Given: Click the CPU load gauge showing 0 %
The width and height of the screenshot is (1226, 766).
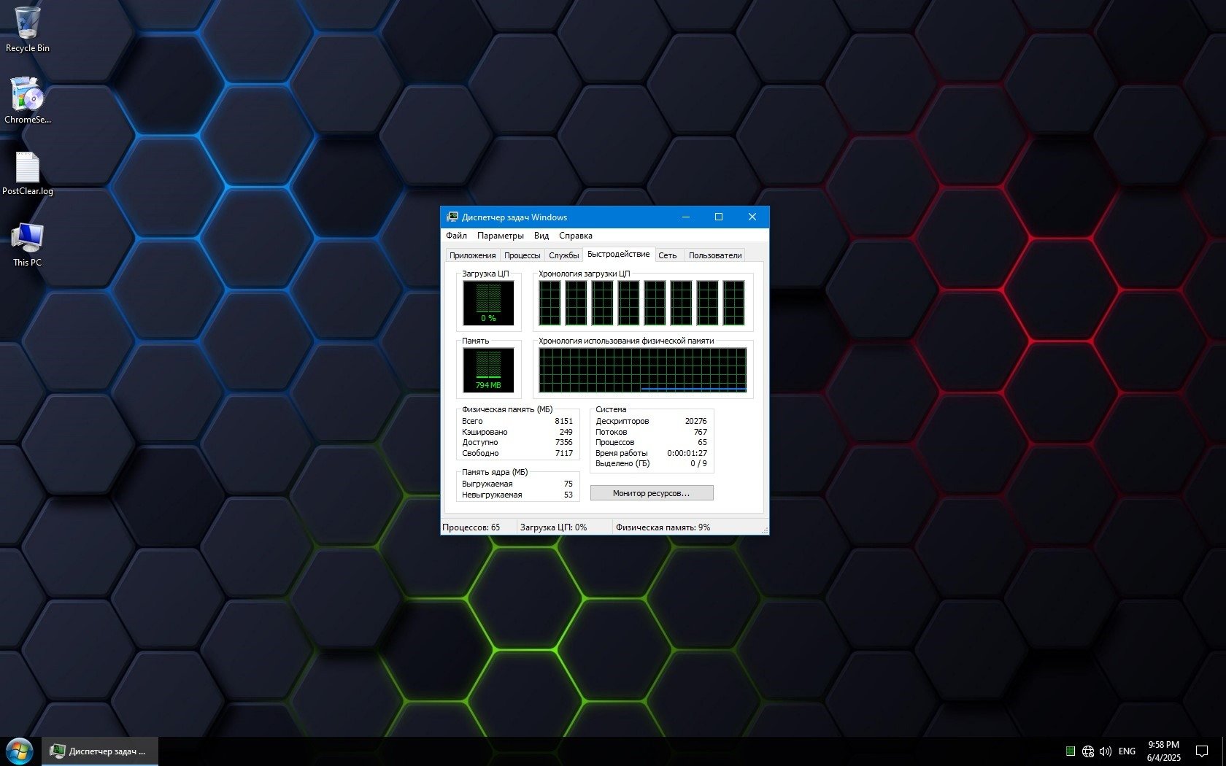Looking at the screenshot, I should click(488, 303).
